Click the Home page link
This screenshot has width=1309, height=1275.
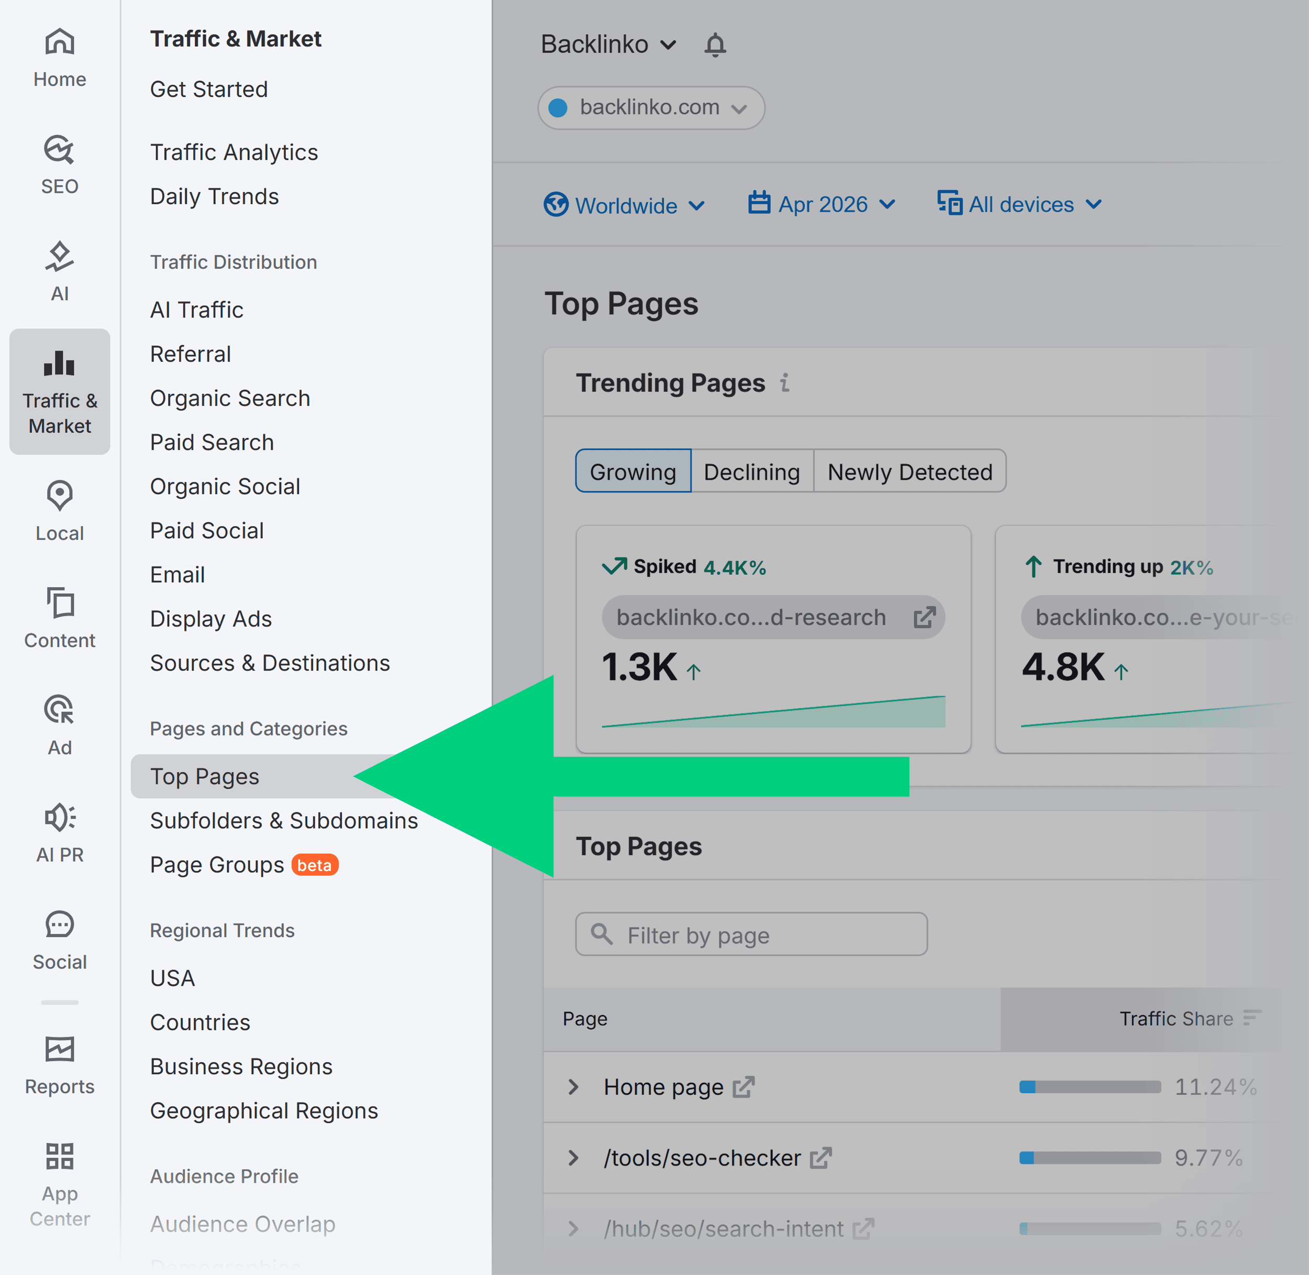pyautogui.click(x=663, y=1087)
